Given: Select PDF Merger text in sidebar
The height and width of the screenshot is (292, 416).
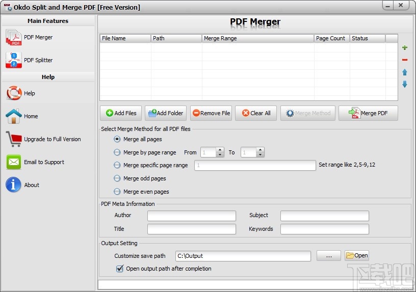Looking at the screenshot, I should [38, 37].
